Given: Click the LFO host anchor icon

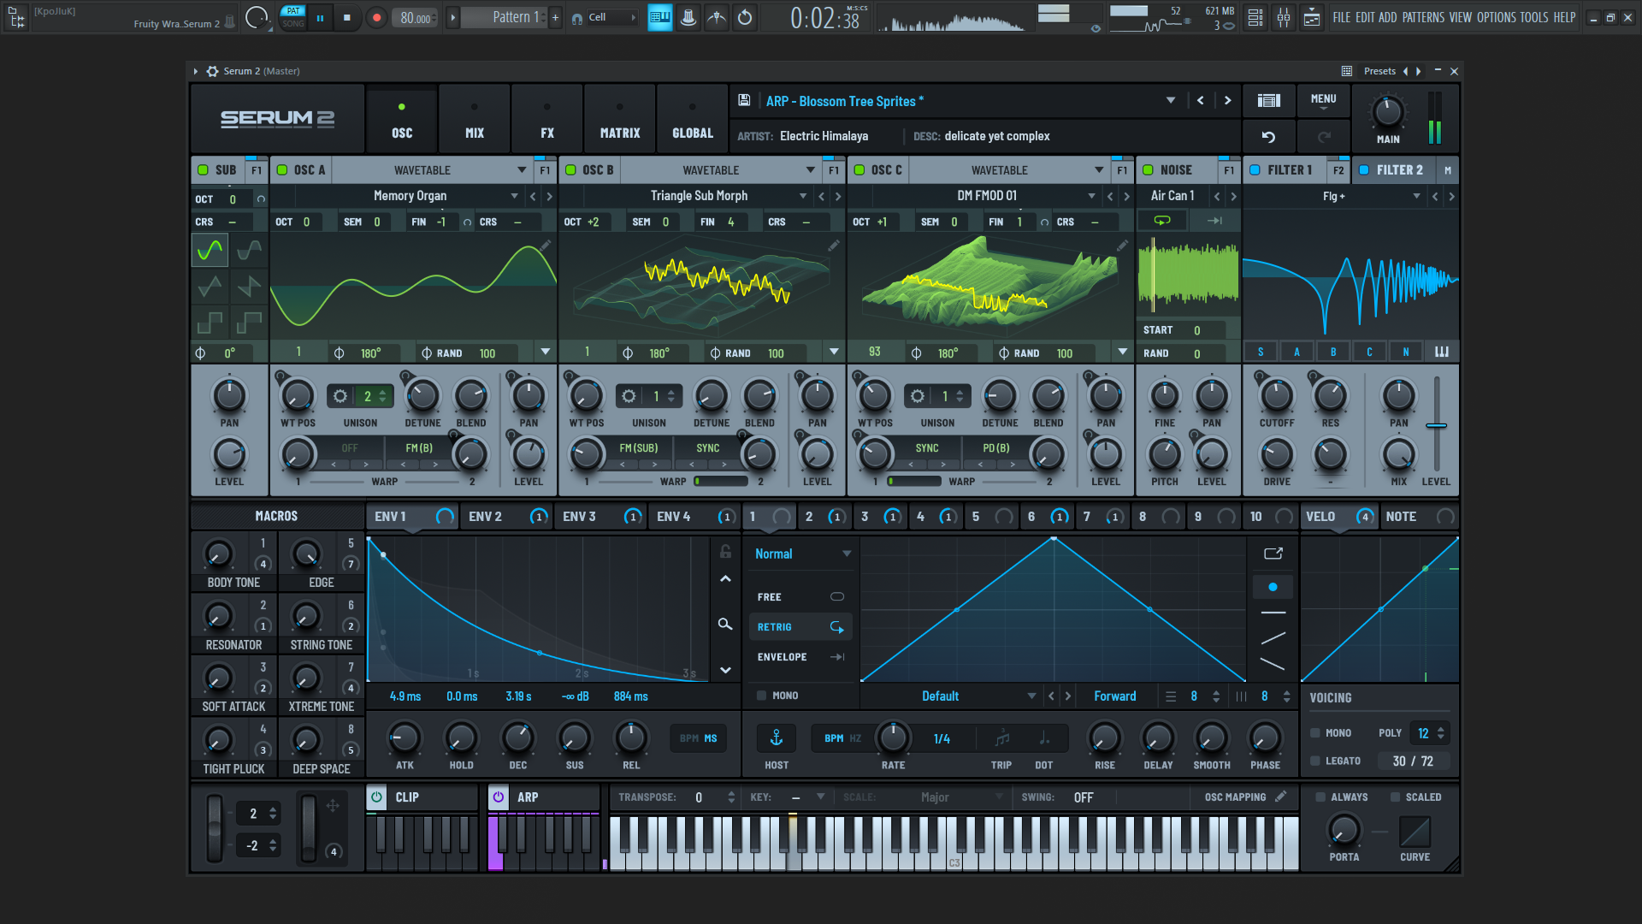Looking at the screenshot, I should (777, 737).
